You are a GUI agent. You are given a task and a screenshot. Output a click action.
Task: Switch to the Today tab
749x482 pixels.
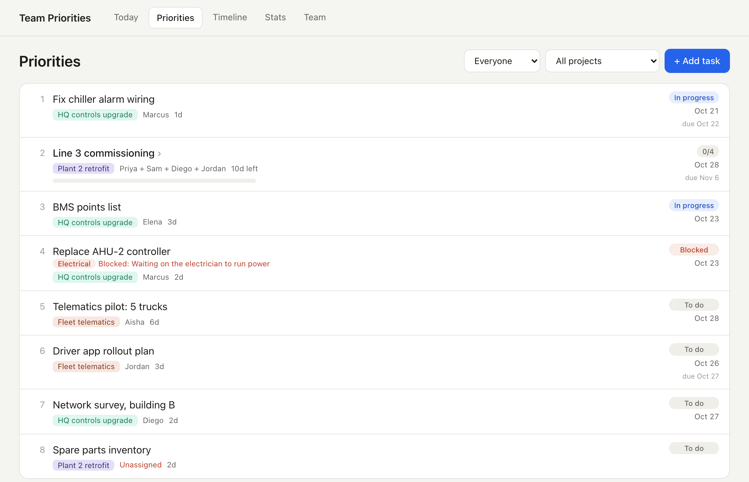coord(126,17)
